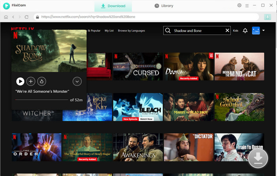Open the hamburger menu in title bar
Image resolution: width=277 pixels, height=176 pixels.
[x=247, y=6]
